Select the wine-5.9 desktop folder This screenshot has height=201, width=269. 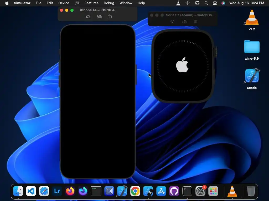point(252,50)
